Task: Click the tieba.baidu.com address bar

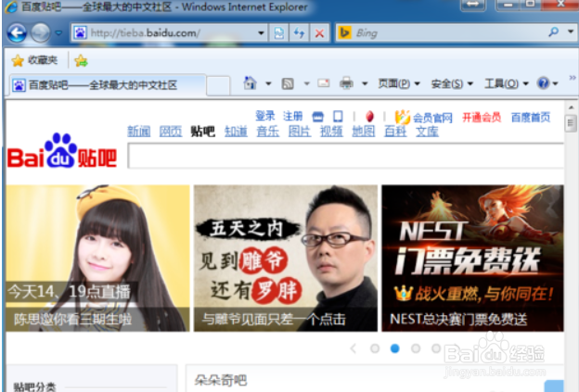Action: click(168, 33)
